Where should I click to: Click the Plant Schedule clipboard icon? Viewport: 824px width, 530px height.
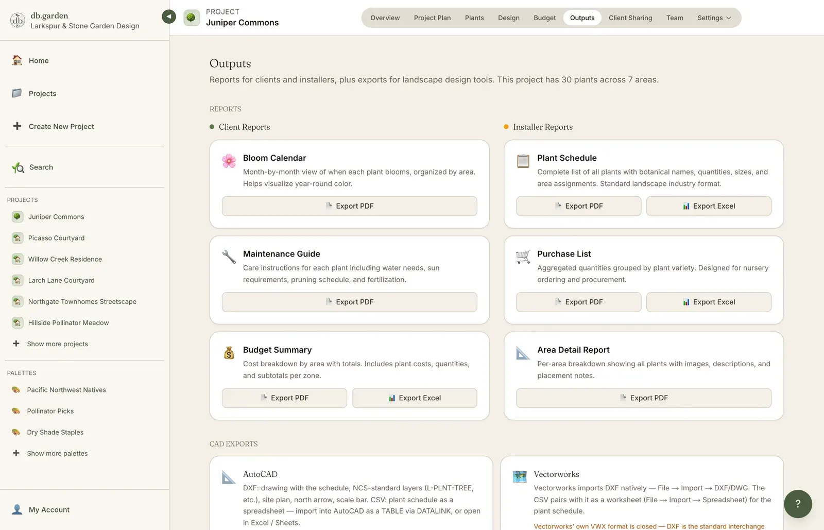[523, 161]
